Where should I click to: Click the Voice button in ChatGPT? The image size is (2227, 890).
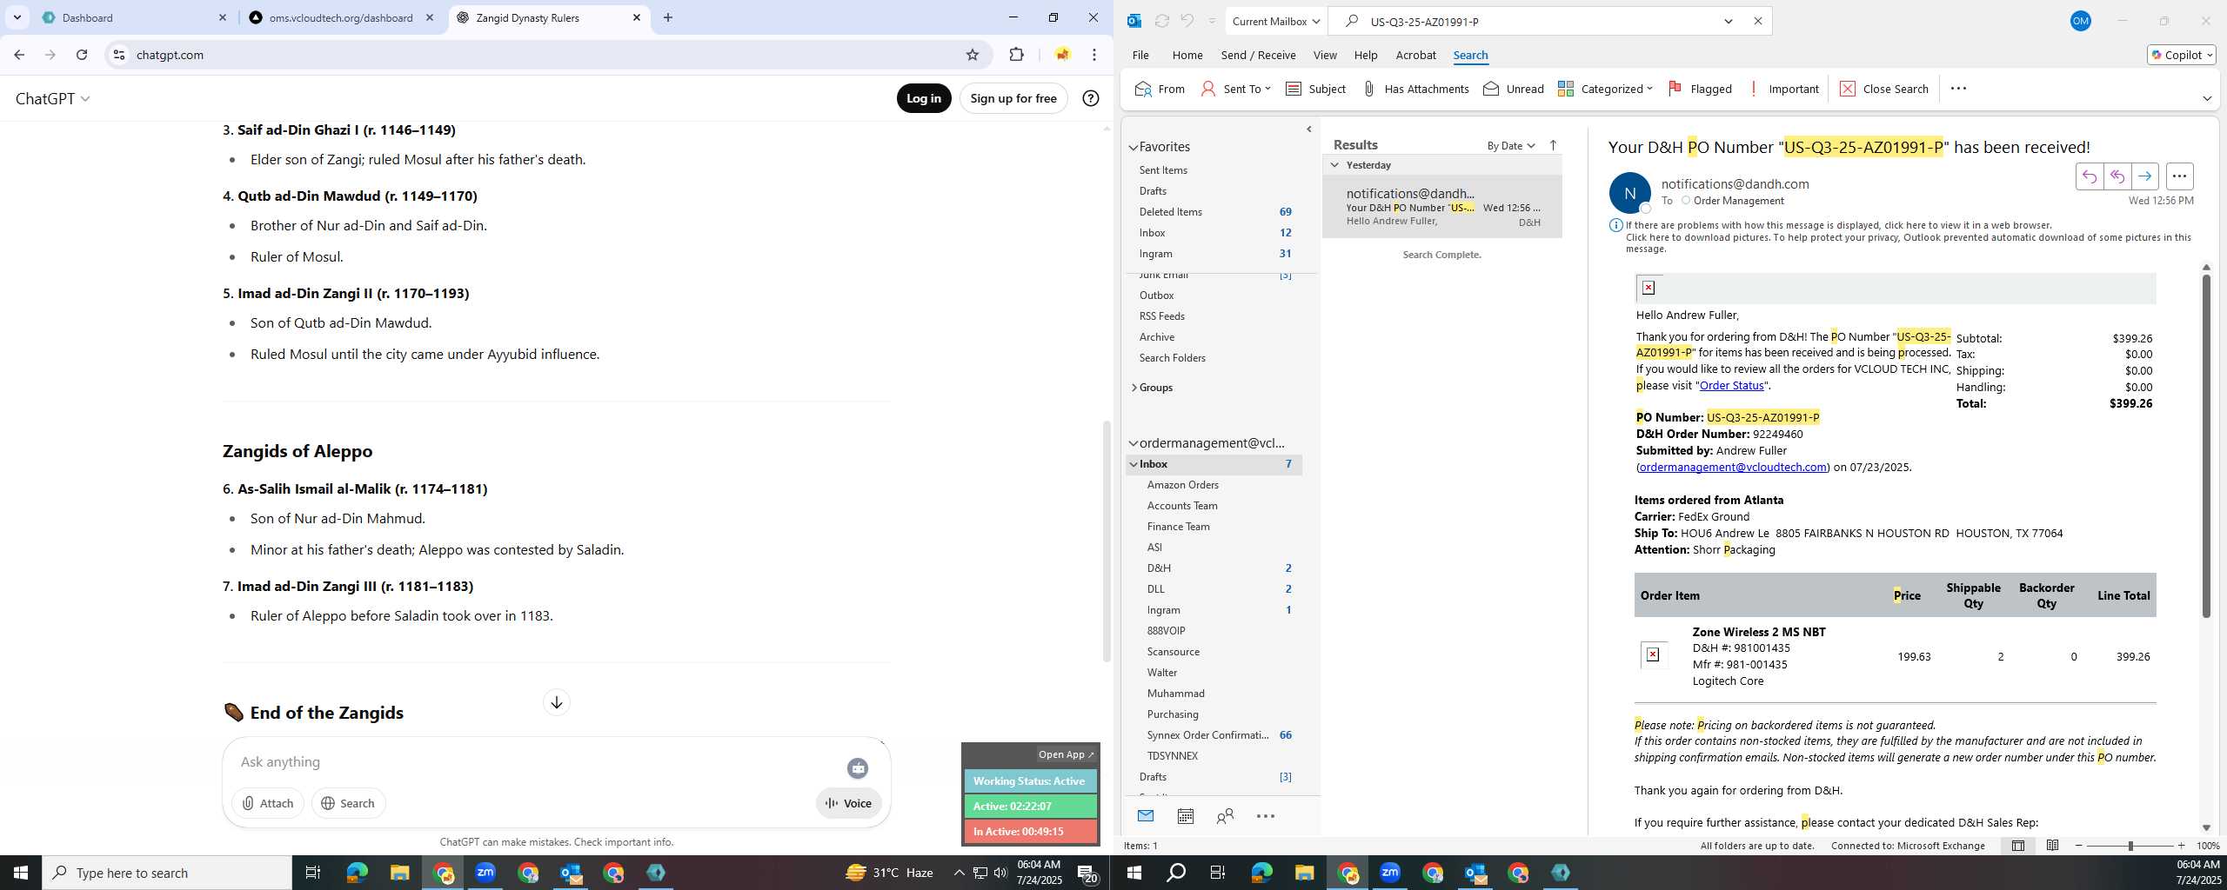pos(848,803)
